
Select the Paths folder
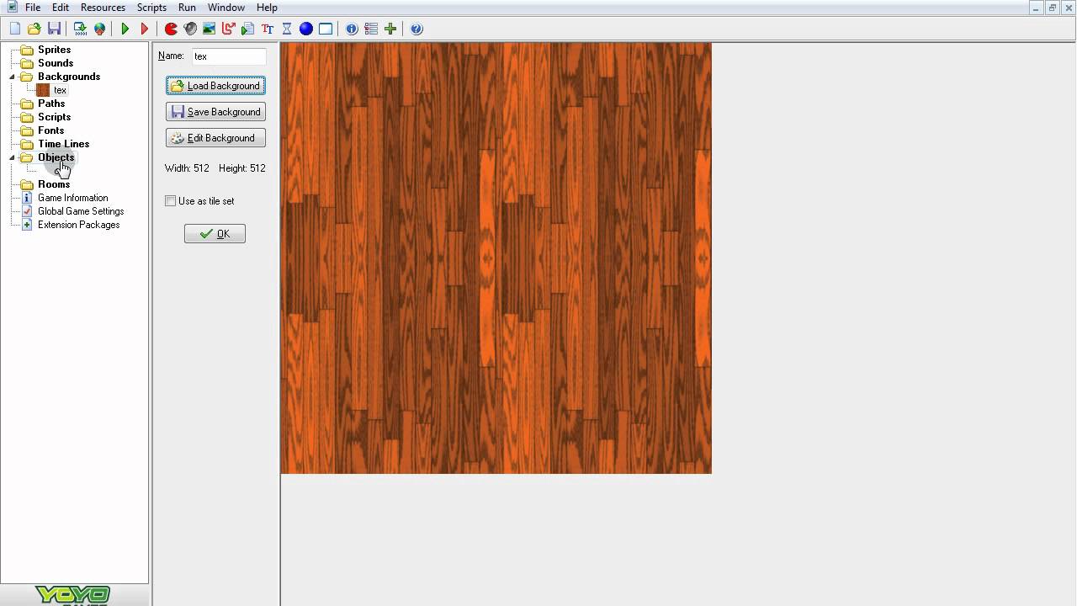(51, 104)
